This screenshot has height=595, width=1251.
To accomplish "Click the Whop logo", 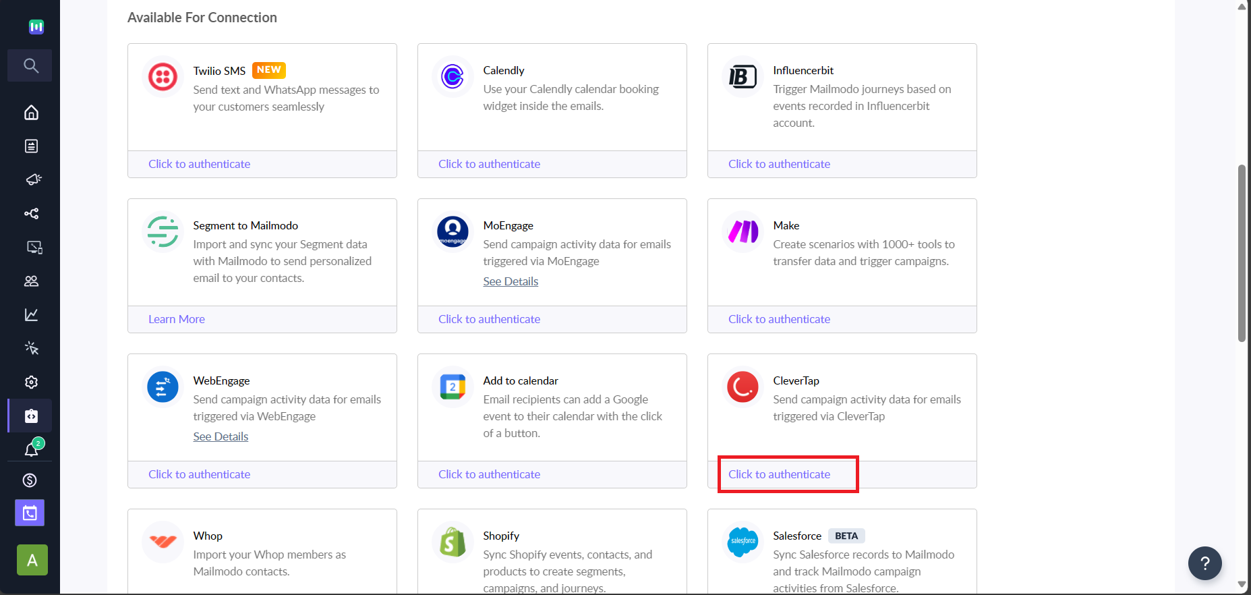I will click(x=163, y=542).
